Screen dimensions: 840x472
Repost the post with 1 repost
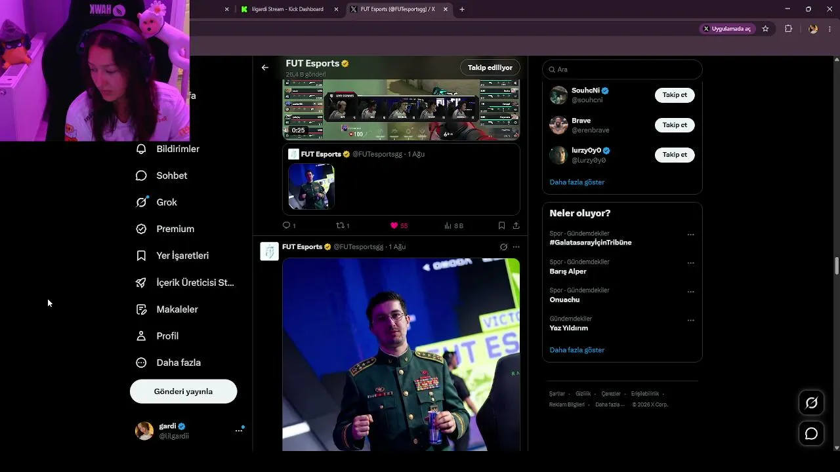coord(343,226)
